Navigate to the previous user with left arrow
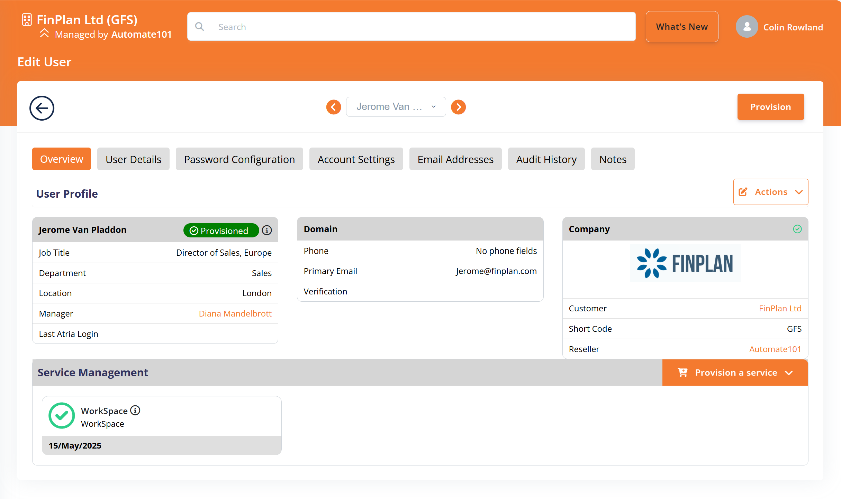This screenshot has width=841, height=499. [333, 107]
